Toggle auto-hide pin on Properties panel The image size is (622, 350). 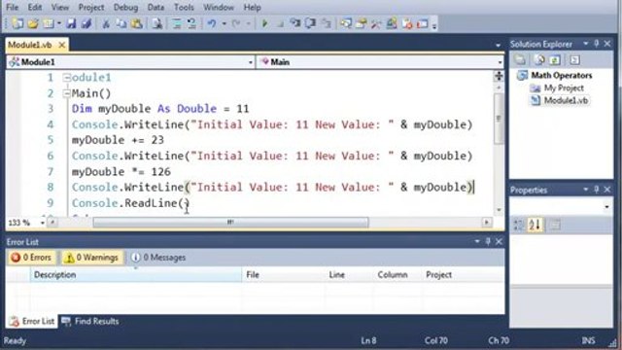(x=596, y=190)
